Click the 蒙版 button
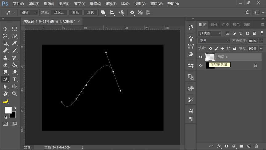Image resolution: width=266 pixels, height=150 pixels. pos(75,12)
